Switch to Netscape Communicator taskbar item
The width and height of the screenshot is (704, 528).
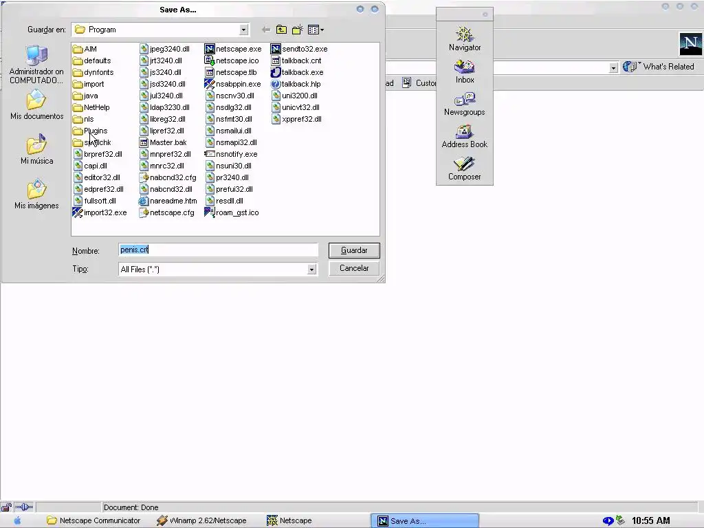coord(93,520)
